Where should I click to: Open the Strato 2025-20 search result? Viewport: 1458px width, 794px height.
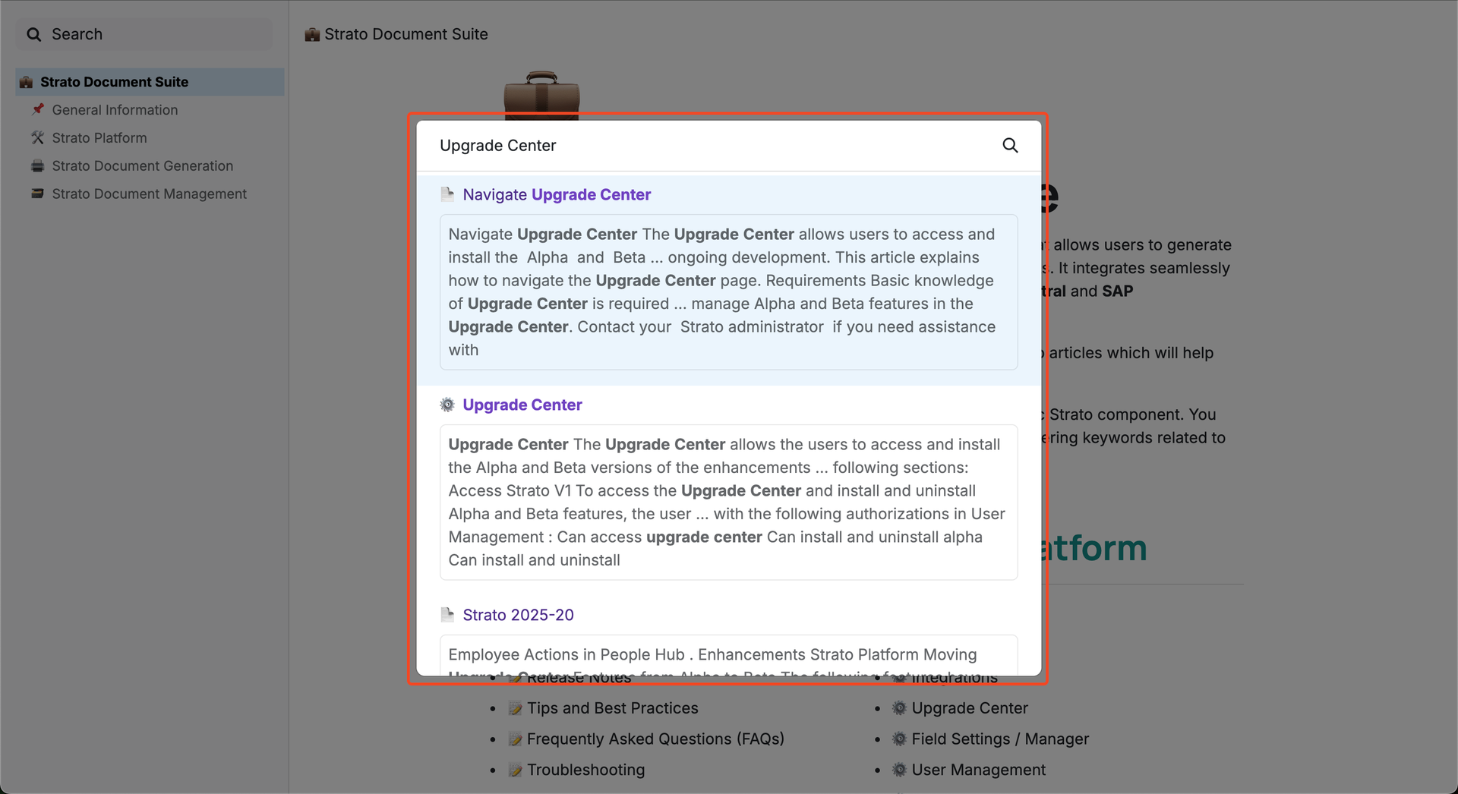(518, 616)
